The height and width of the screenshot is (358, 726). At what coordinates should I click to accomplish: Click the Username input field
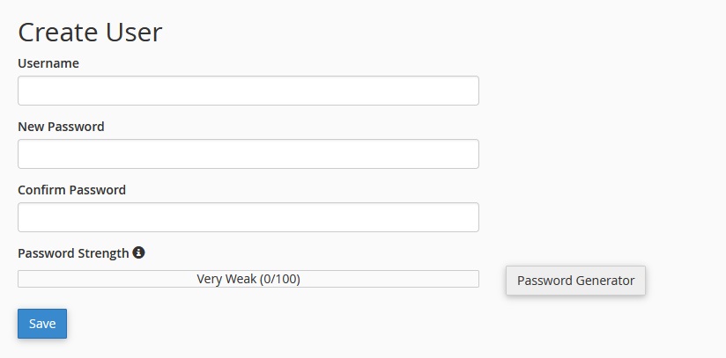coord(248,91)
